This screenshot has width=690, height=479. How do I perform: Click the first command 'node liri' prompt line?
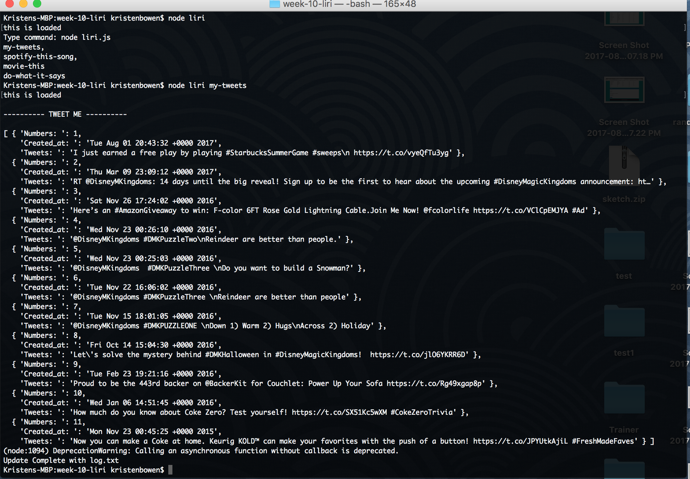104,18
